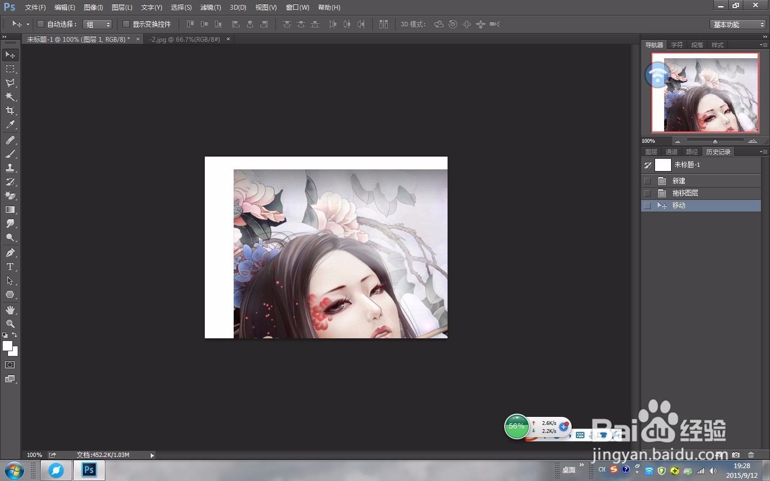
Task: Select the Magic Wand tool
Action: 10,97
